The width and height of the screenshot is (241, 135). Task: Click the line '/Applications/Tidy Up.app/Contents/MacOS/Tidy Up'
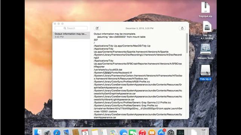pyautogui.click(x=122, y=46)
